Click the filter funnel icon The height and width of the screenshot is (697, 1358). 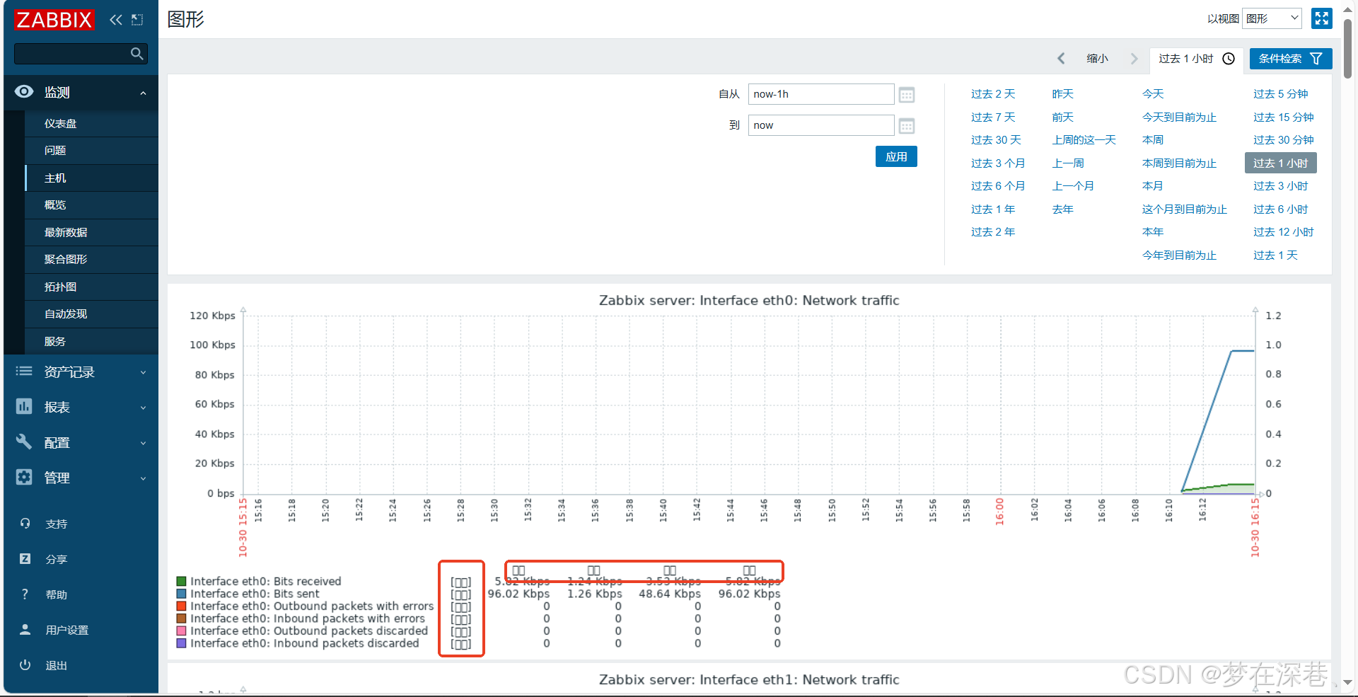point(1316,59)
